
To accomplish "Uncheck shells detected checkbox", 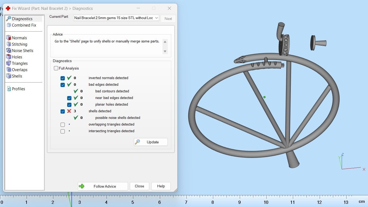I will coord(63,111).
